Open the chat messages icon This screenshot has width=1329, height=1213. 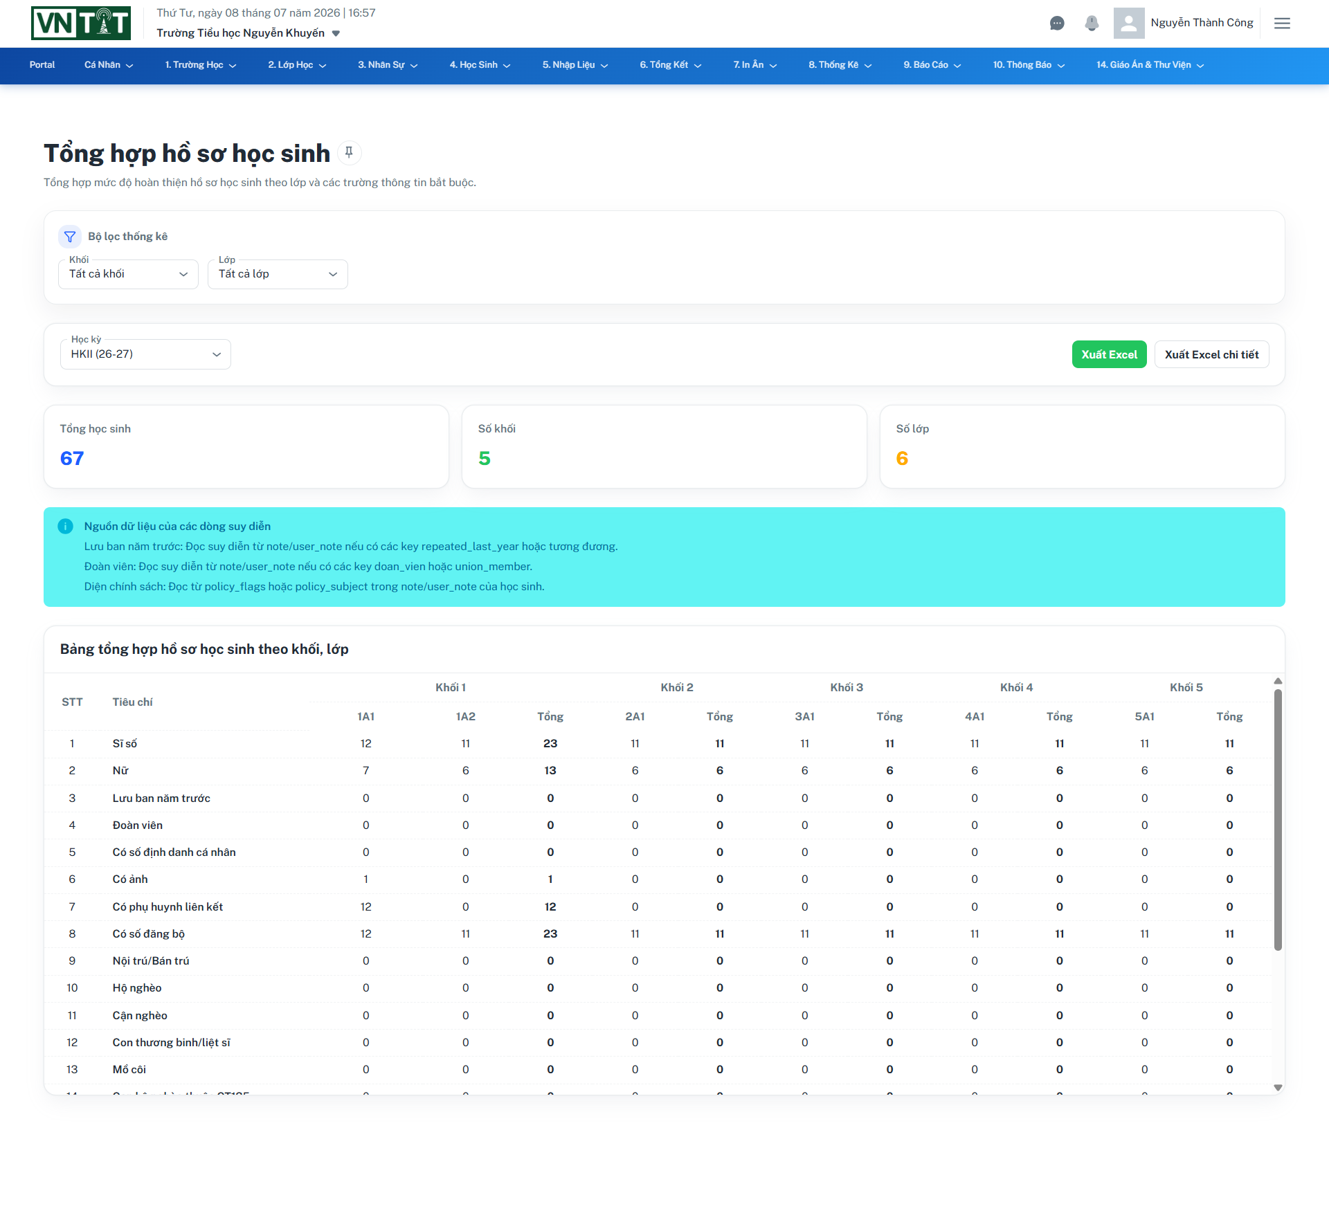click(1057, 24)
